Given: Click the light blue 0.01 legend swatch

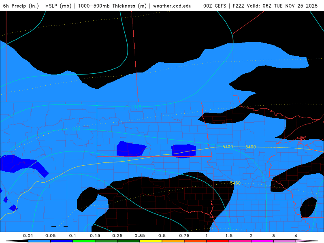Looking at the screenshot, I should [x=39, y=241].
